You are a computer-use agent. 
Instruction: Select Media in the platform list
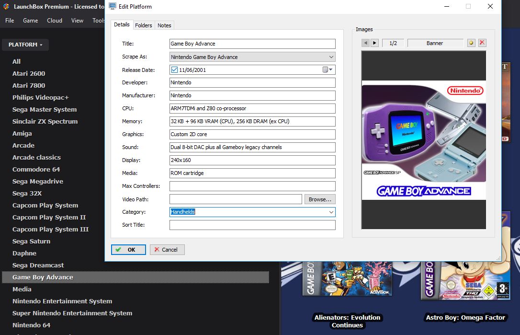pos(22,289)
